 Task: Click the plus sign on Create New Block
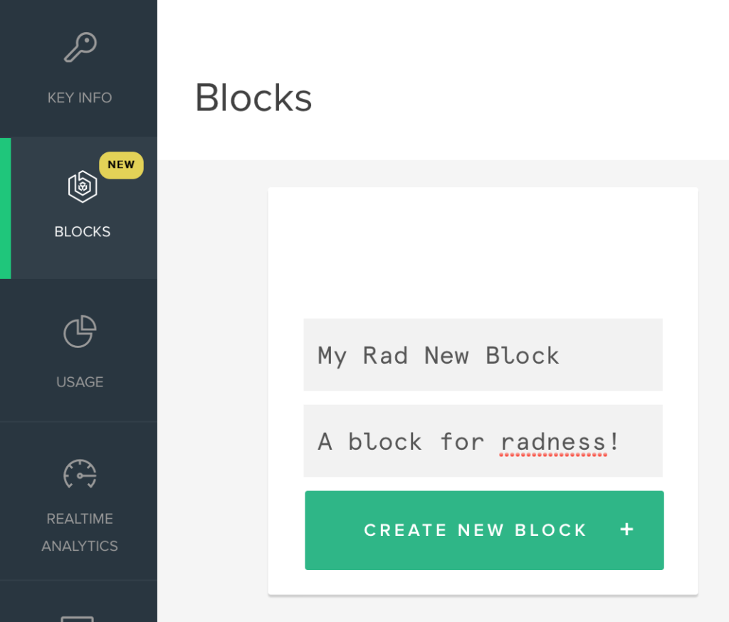[626, 529]
